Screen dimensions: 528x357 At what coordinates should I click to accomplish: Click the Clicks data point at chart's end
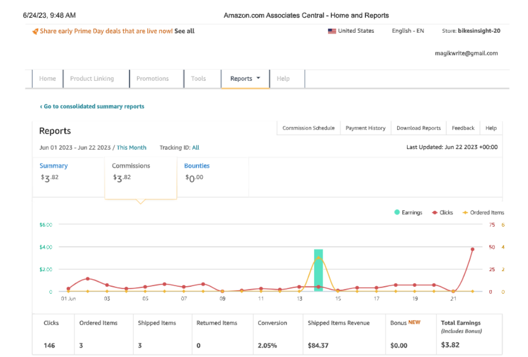(472, 249)
